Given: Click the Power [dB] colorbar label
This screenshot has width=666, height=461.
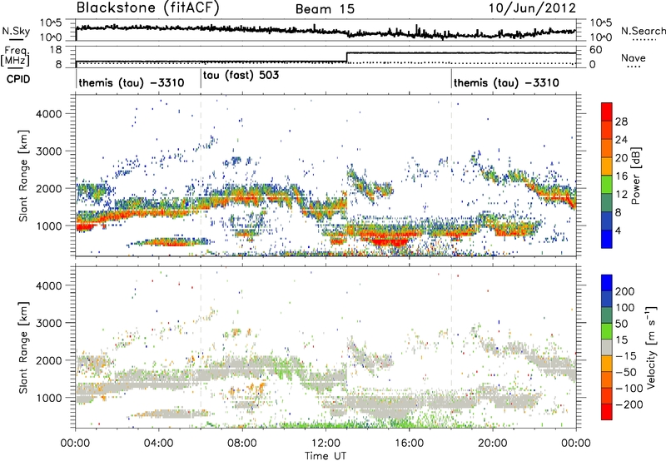Looking at the screenshot, I should (x=636, y=176).
